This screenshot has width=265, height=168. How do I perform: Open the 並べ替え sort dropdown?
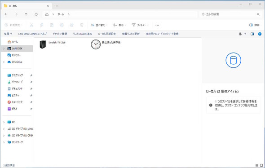[x=99, y=25]
